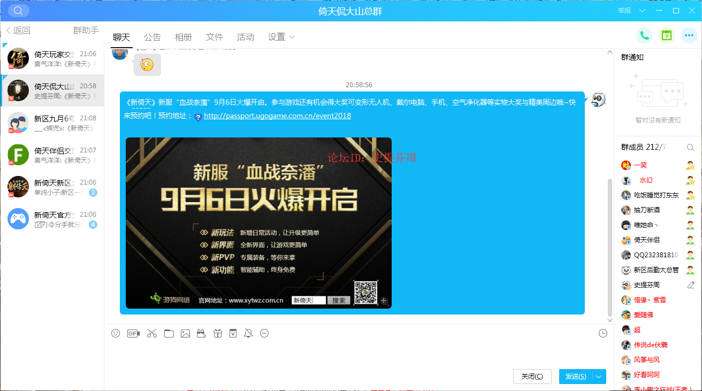Switch to the 聊天 tab
Image resolution: width=702 pixels, height=391 pixels.
point(121,37)
